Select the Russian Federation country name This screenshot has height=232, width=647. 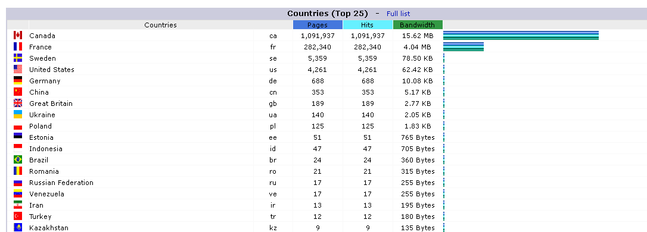61,183
